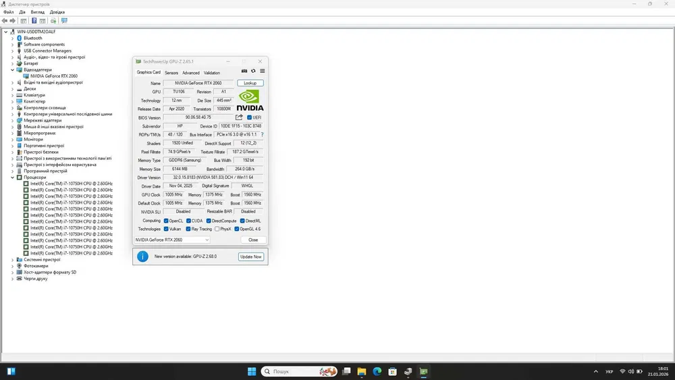Click the Bus Interface question mark

click(262, 134)
